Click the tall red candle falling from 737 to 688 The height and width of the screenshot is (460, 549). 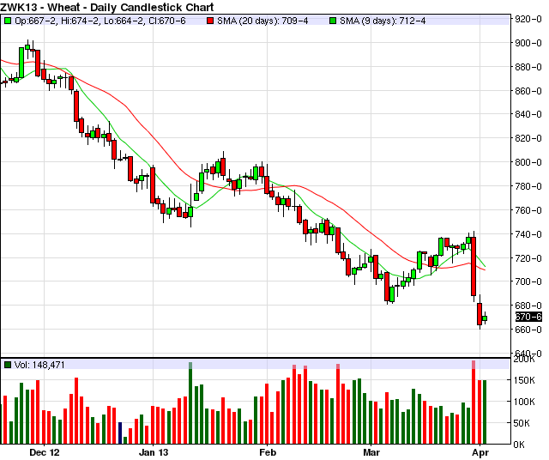coord(474,266)
